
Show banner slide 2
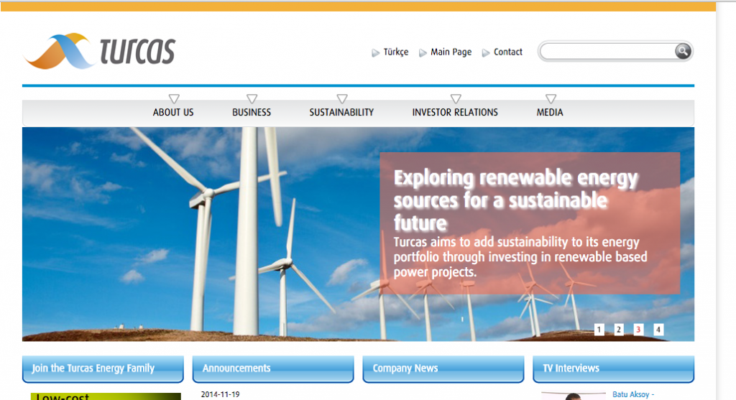point(619,330)
